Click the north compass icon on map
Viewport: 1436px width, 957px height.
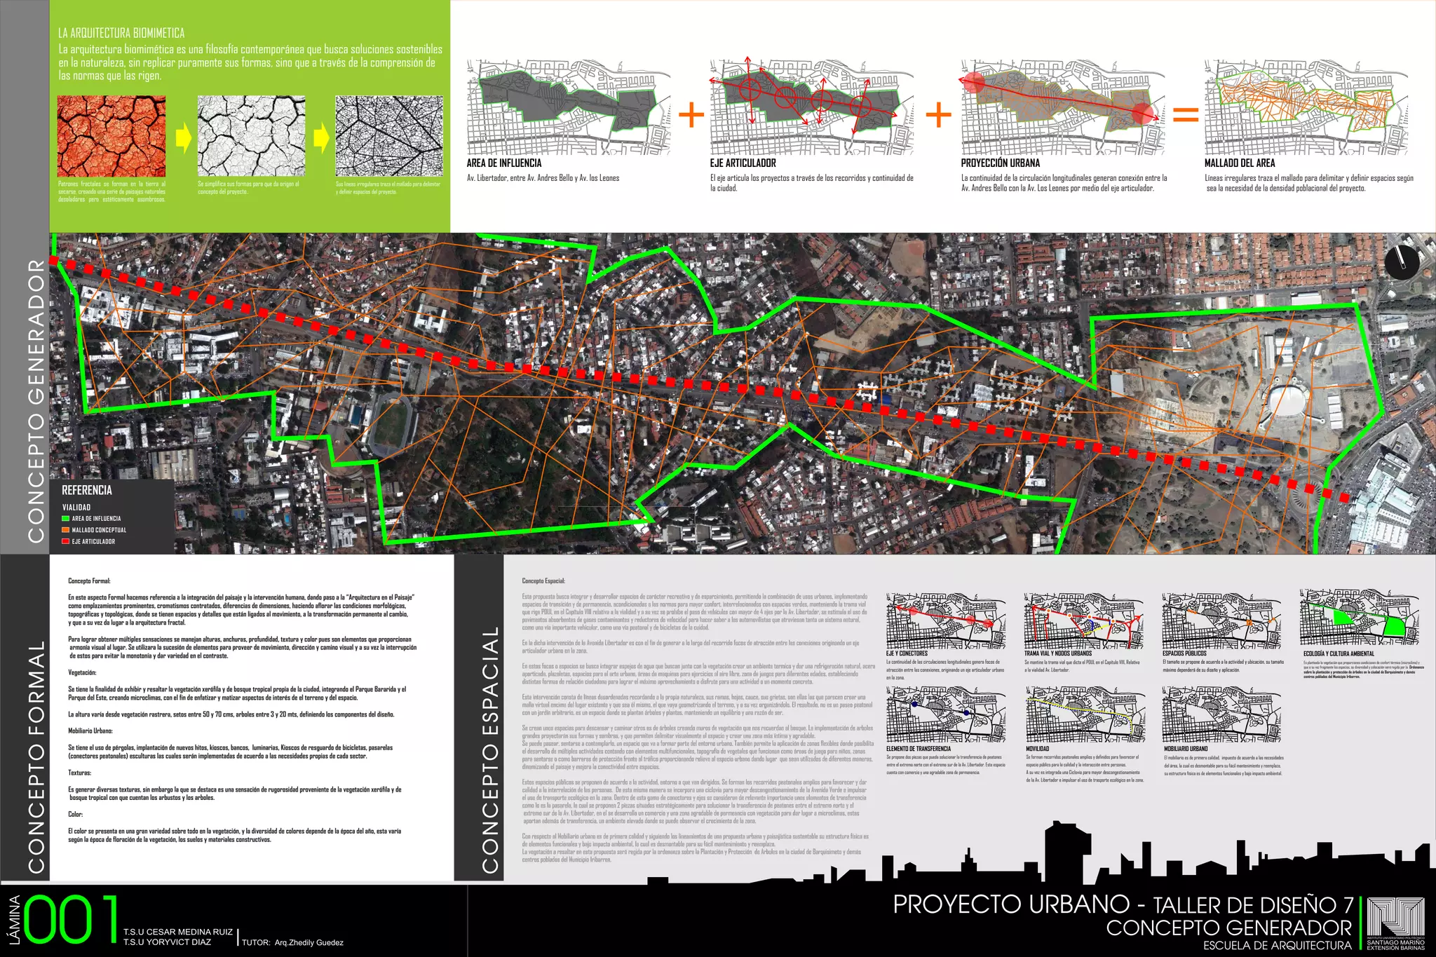(1402, 262)
